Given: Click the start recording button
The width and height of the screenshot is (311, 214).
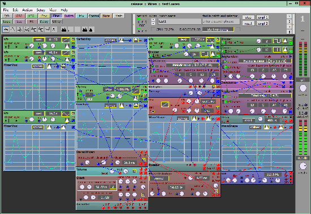Looking at the screenshot, I should [x=218, y=29].
